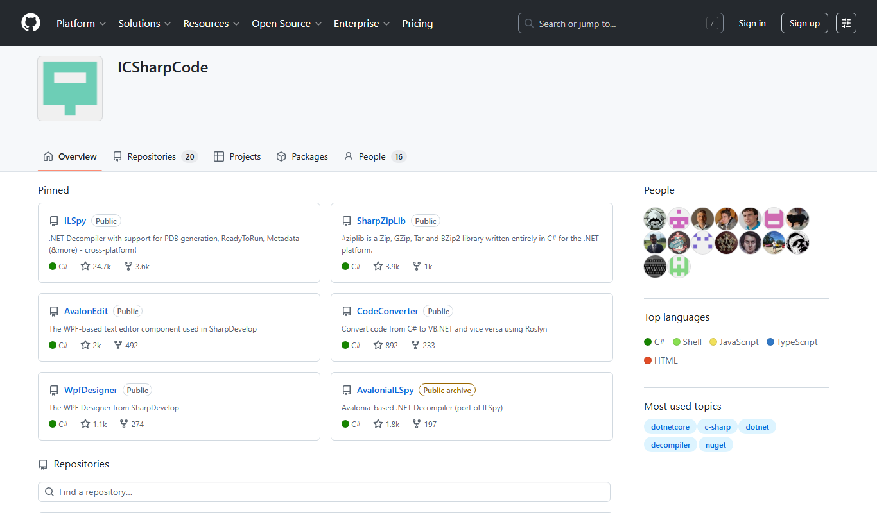Expand the Platform menu
Screen dimensions: 877x513
coord(81,23)
